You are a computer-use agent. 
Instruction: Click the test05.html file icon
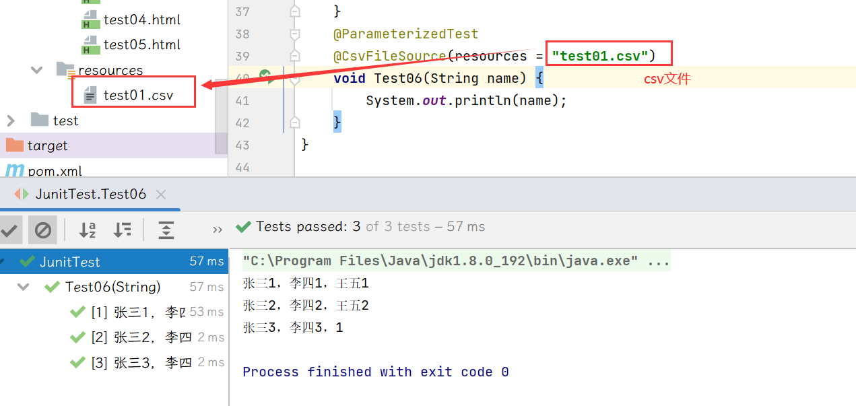click(x=90, y=44)
